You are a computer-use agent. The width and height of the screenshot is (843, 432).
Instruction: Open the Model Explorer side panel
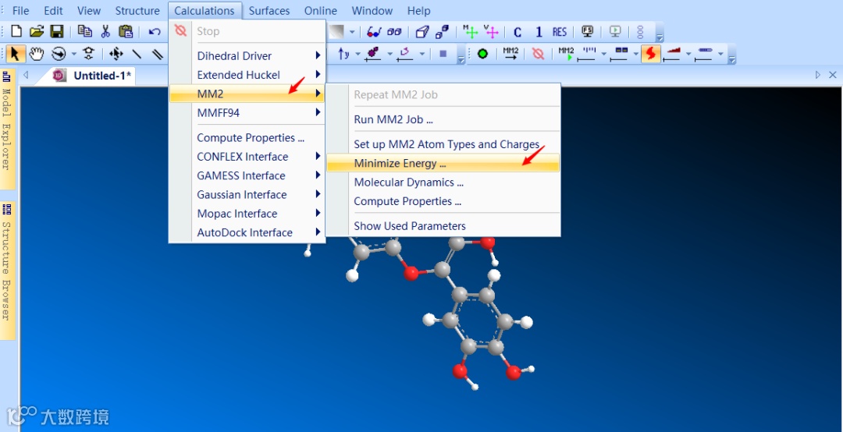[7, 129]
